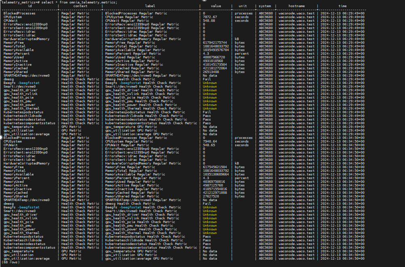Click the 'label' column header
The image size is (405, 267).
pos(150,6)
